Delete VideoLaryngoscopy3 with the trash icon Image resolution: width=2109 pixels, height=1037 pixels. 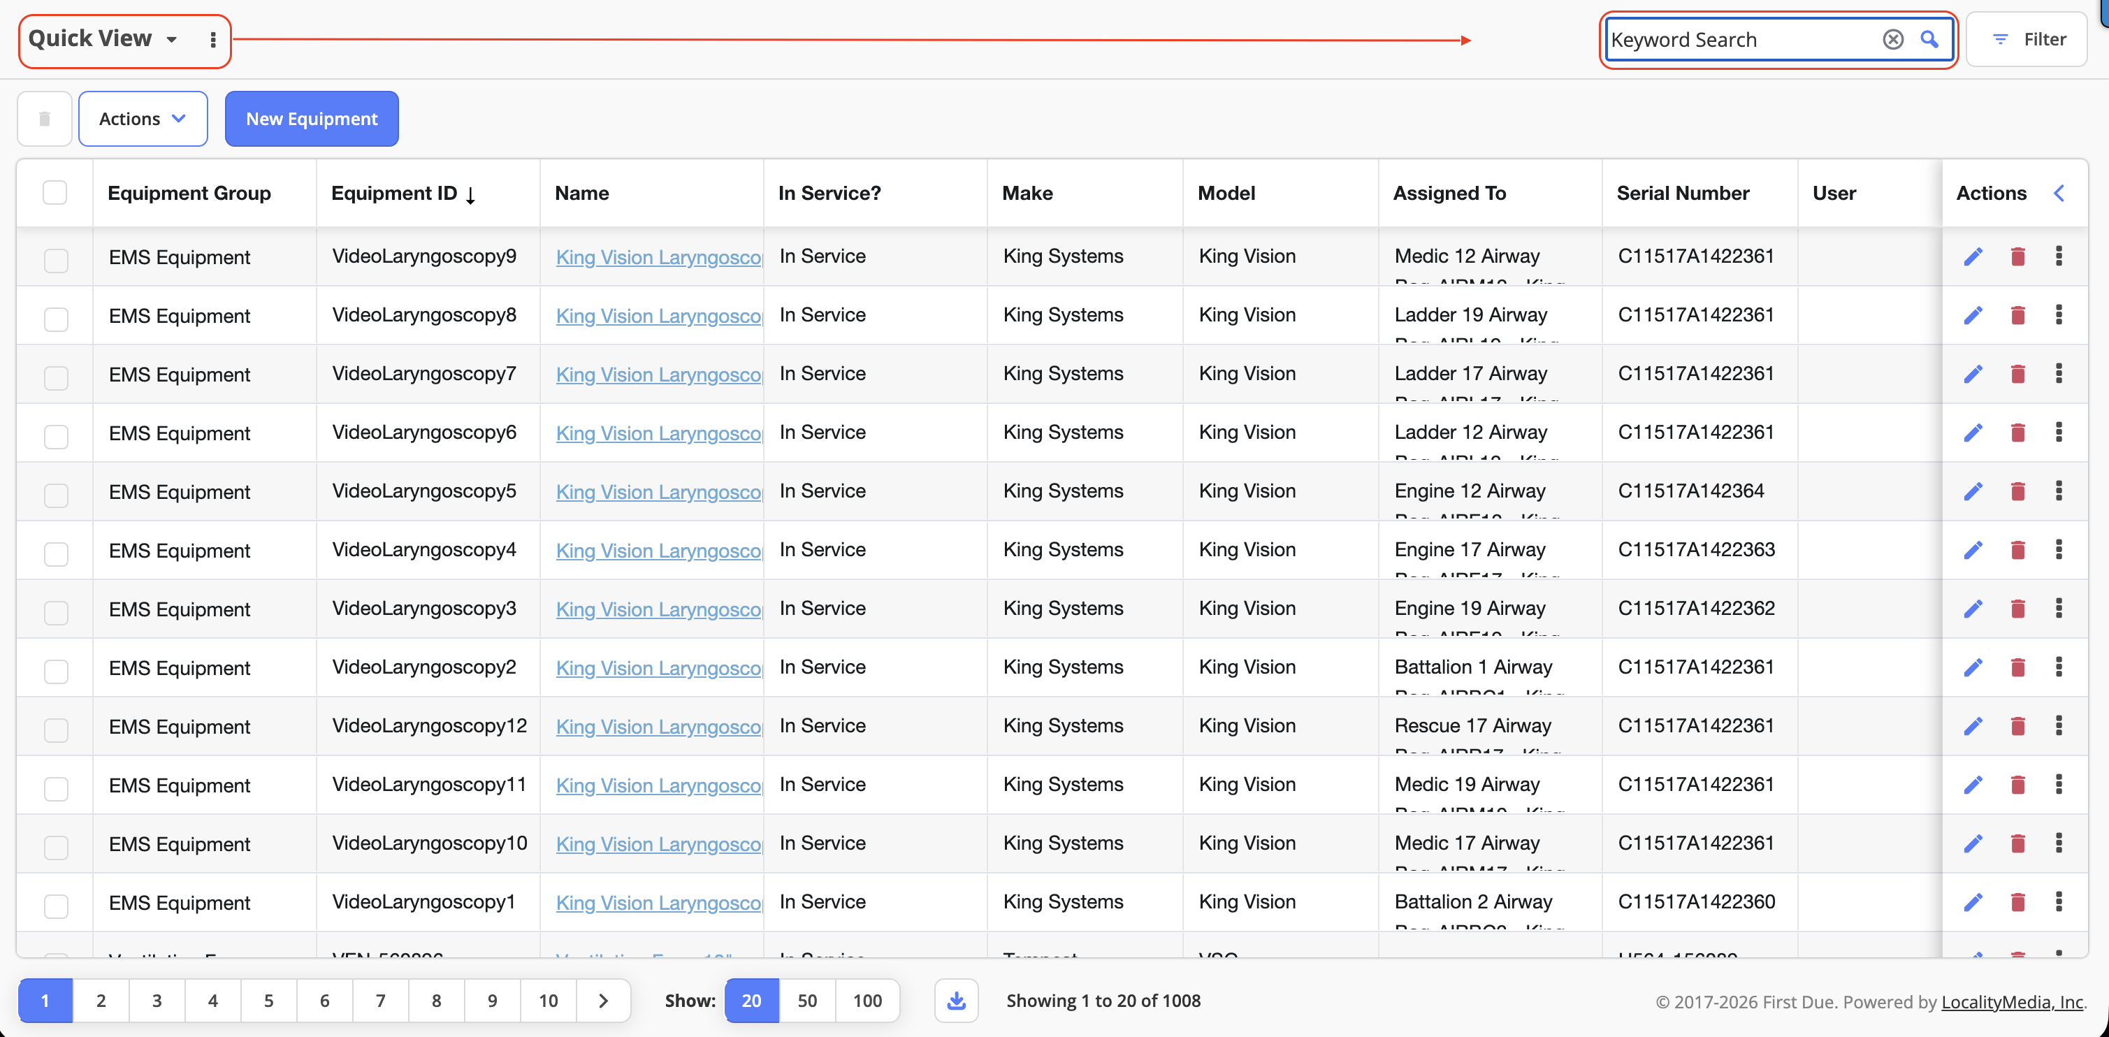pyautogui.click(x=2017, y=609)
